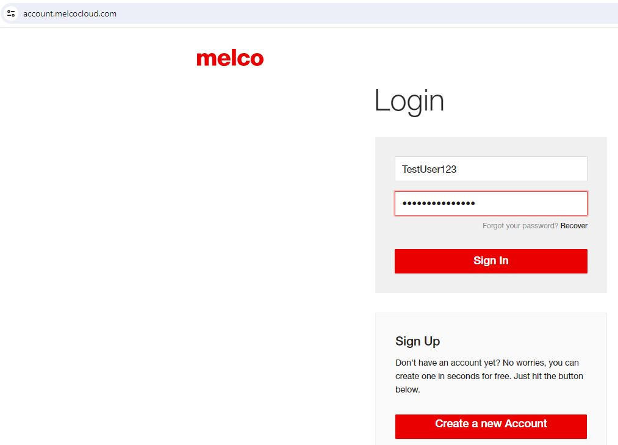
Task: Click the "Sign In" label text
Action: [490, 261]
